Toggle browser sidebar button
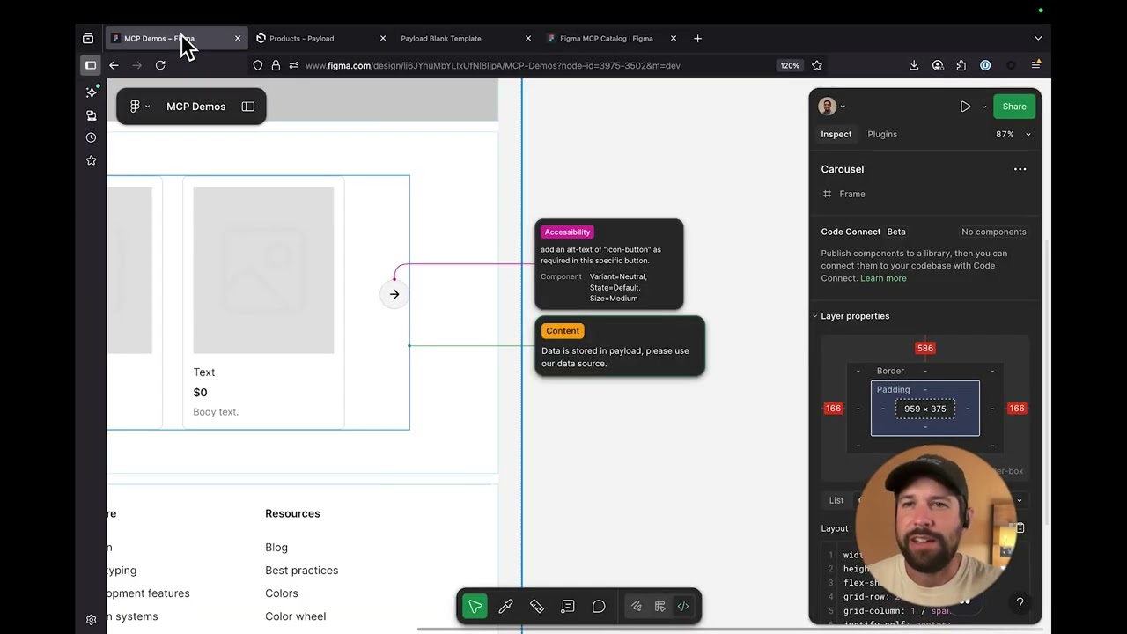 pos(91,65)
